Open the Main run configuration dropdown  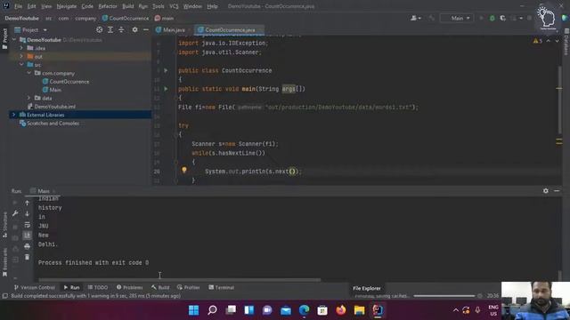click(x=457, y=18)
